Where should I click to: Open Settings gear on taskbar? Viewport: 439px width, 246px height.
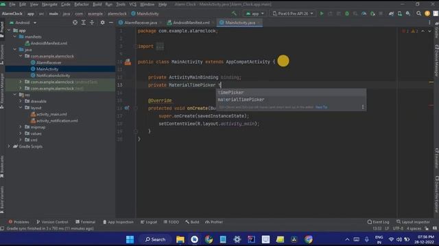[237, 239]
